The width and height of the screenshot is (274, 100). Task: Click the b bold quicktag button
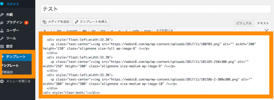(45, 30)
